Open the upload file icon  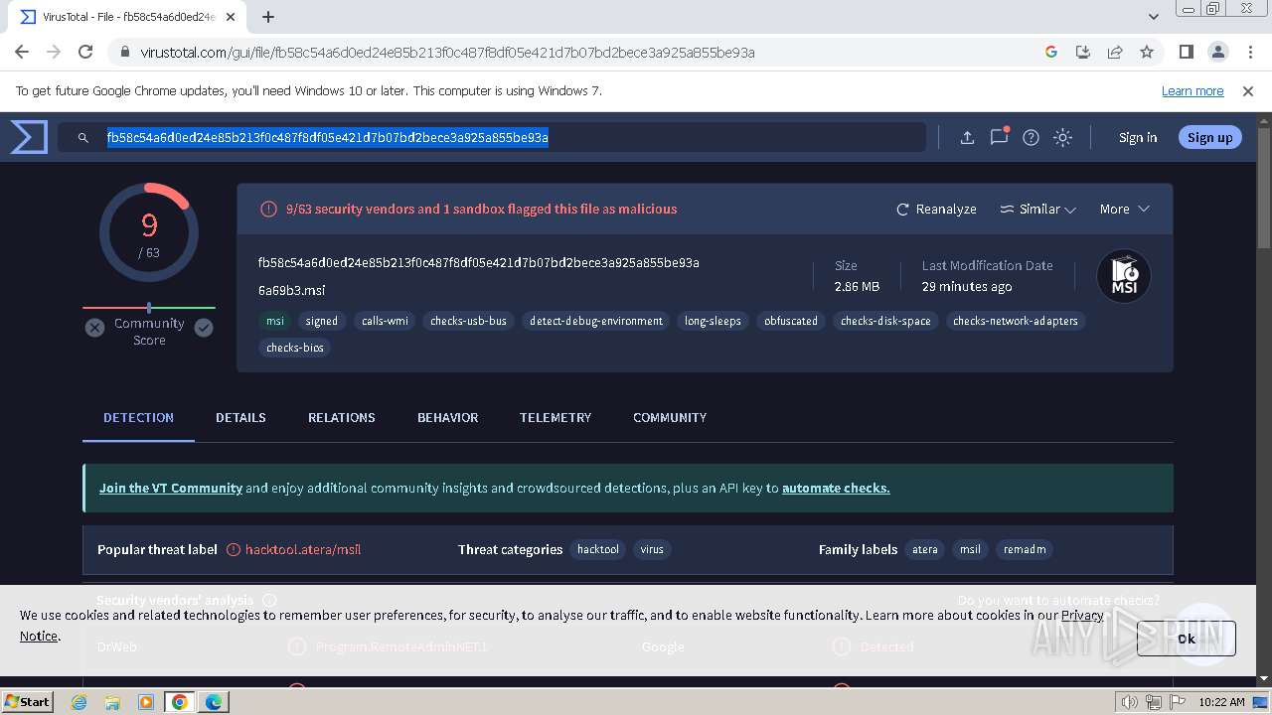pyautogui.click(x=967, y=138)
